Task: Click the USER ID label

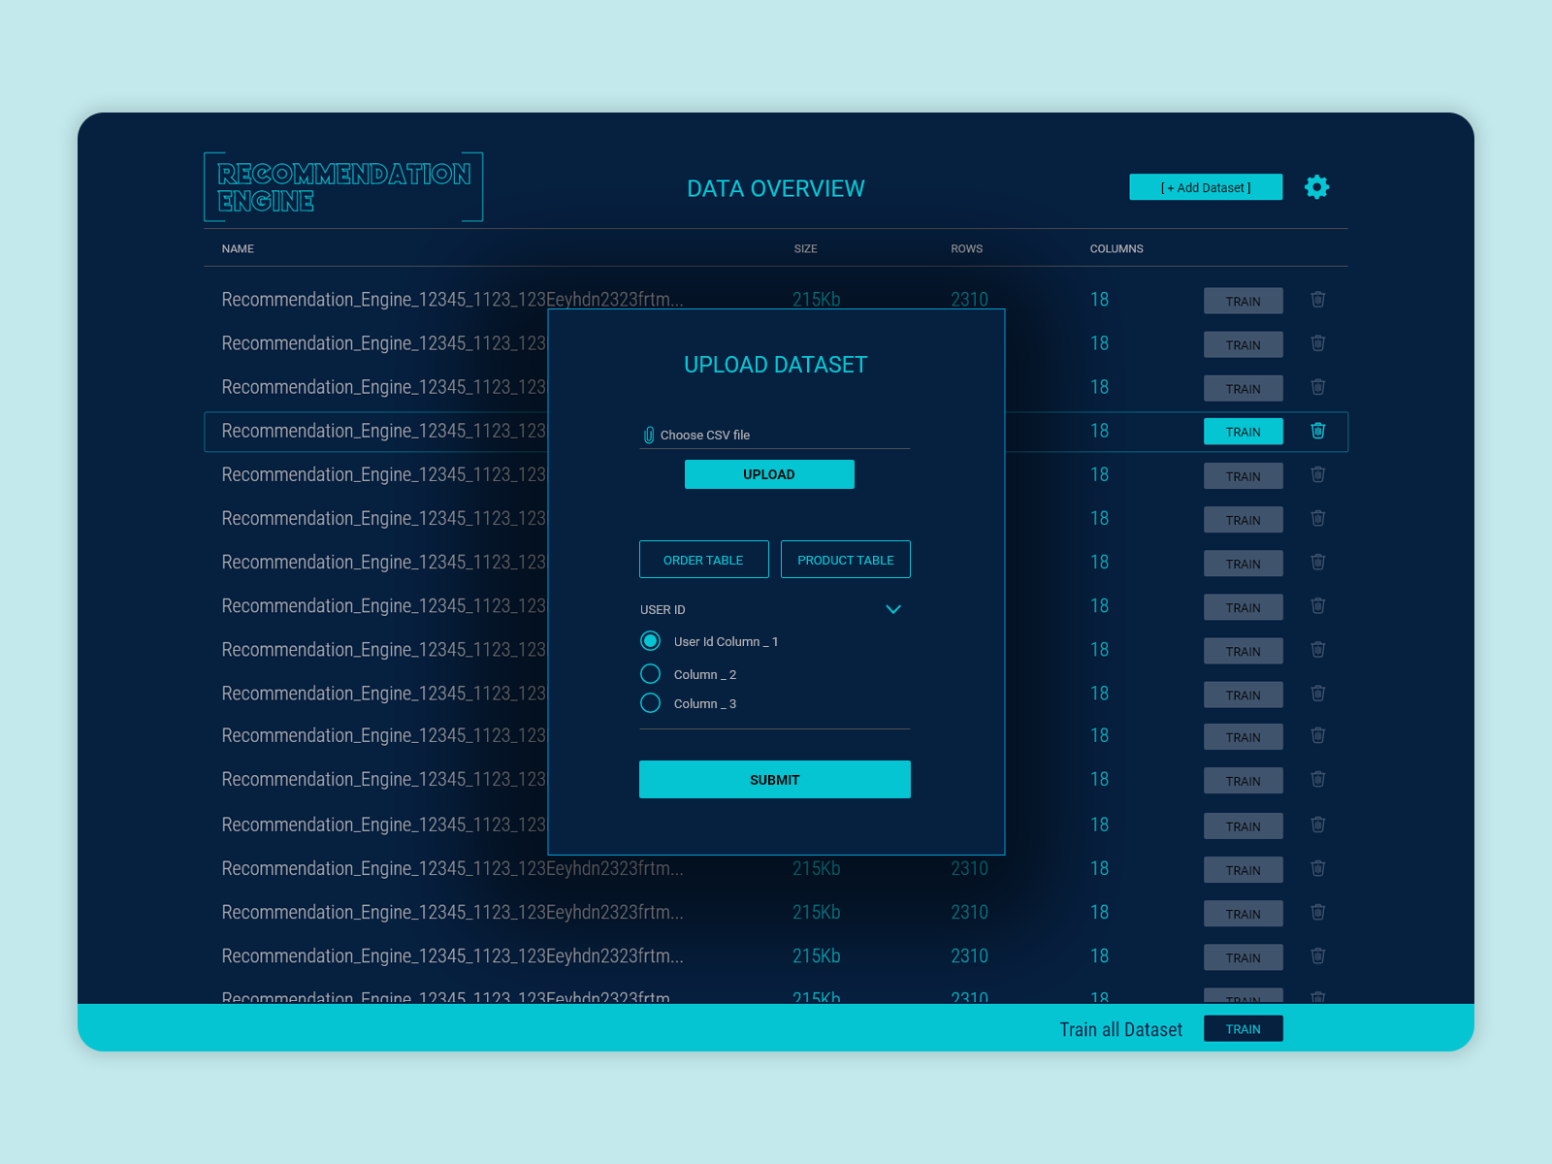Action: click(x=663, y=610)
